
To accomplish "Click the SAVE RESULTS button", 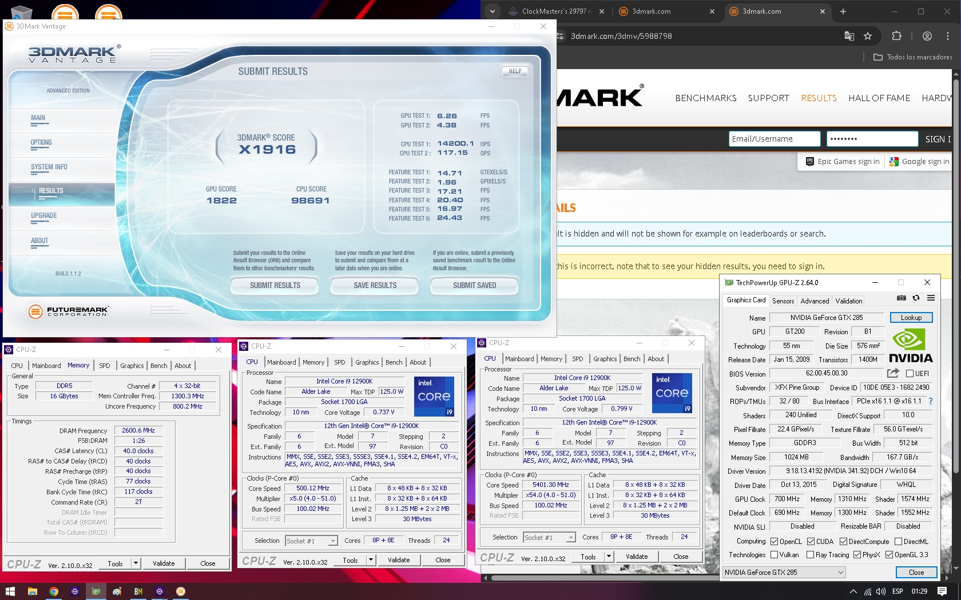I will (375, 286).
